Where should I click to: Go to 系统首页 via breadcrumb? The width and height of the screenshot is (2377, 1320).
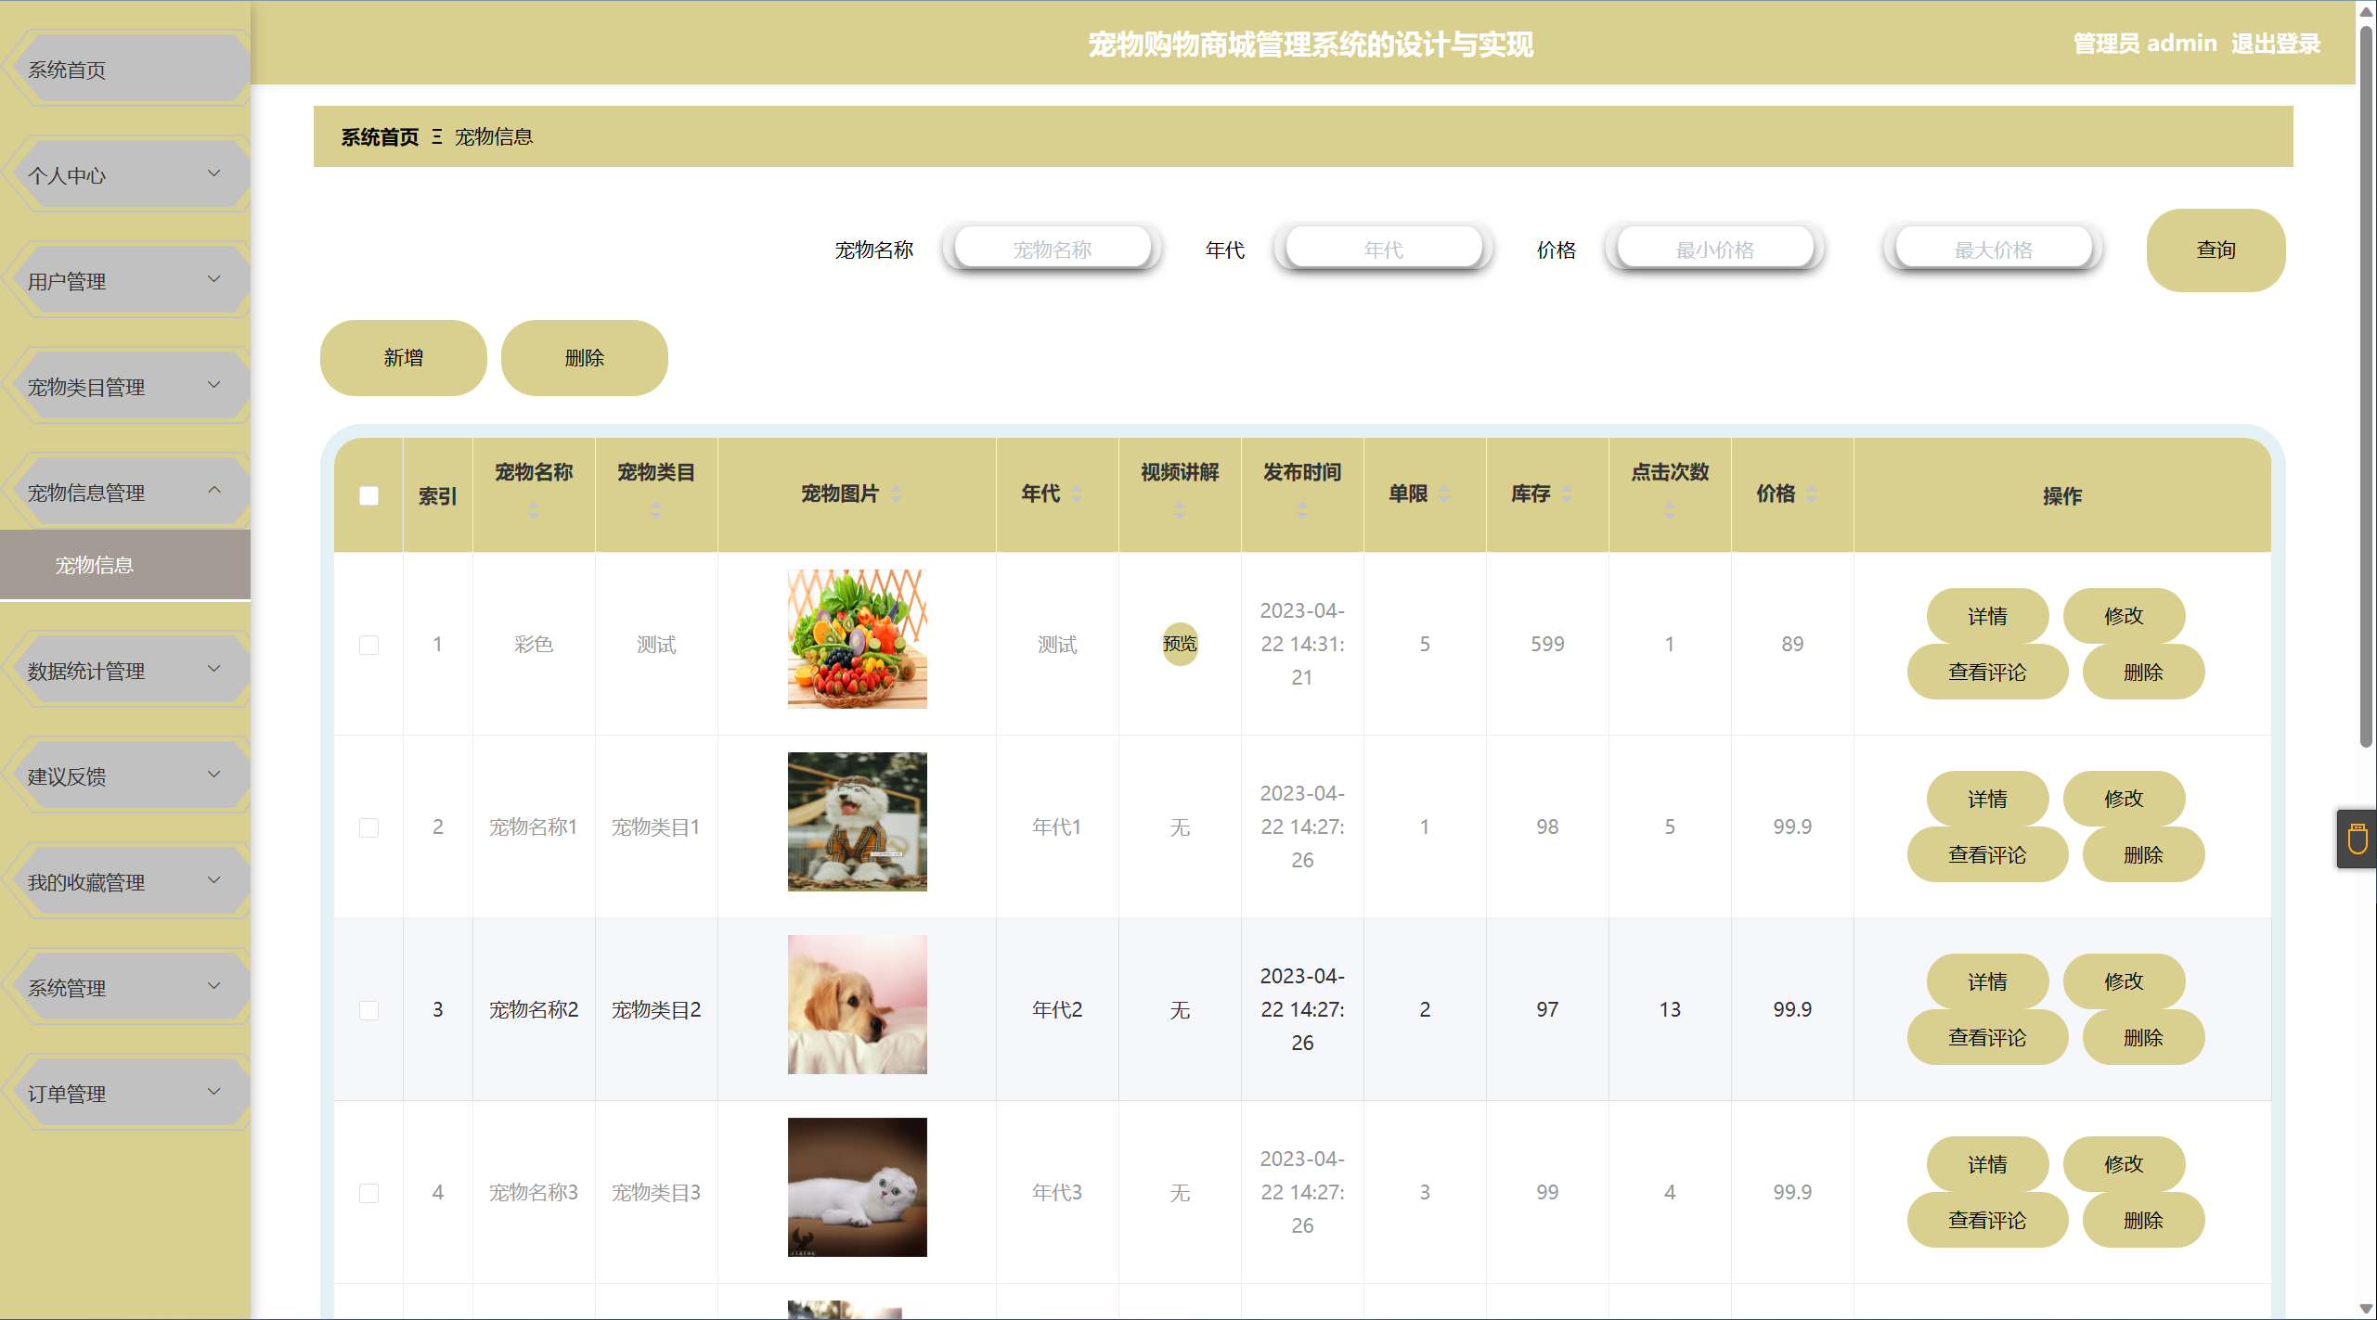click(x=380, y=137)
